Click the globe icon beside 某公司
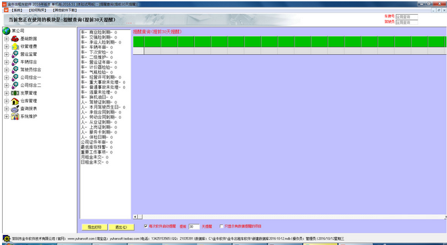This screenshot has width=447, height=245. coord(6,31)
